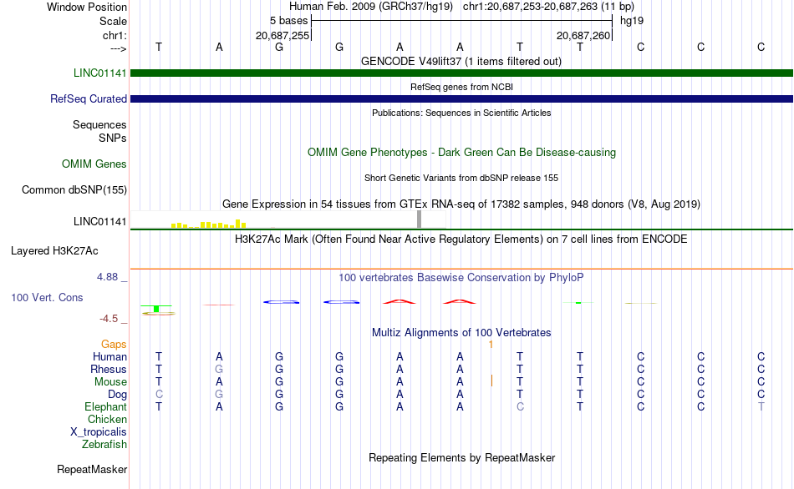
Task: Click the GTEx Gene Expression track title
Action: [x=461, y=204]
